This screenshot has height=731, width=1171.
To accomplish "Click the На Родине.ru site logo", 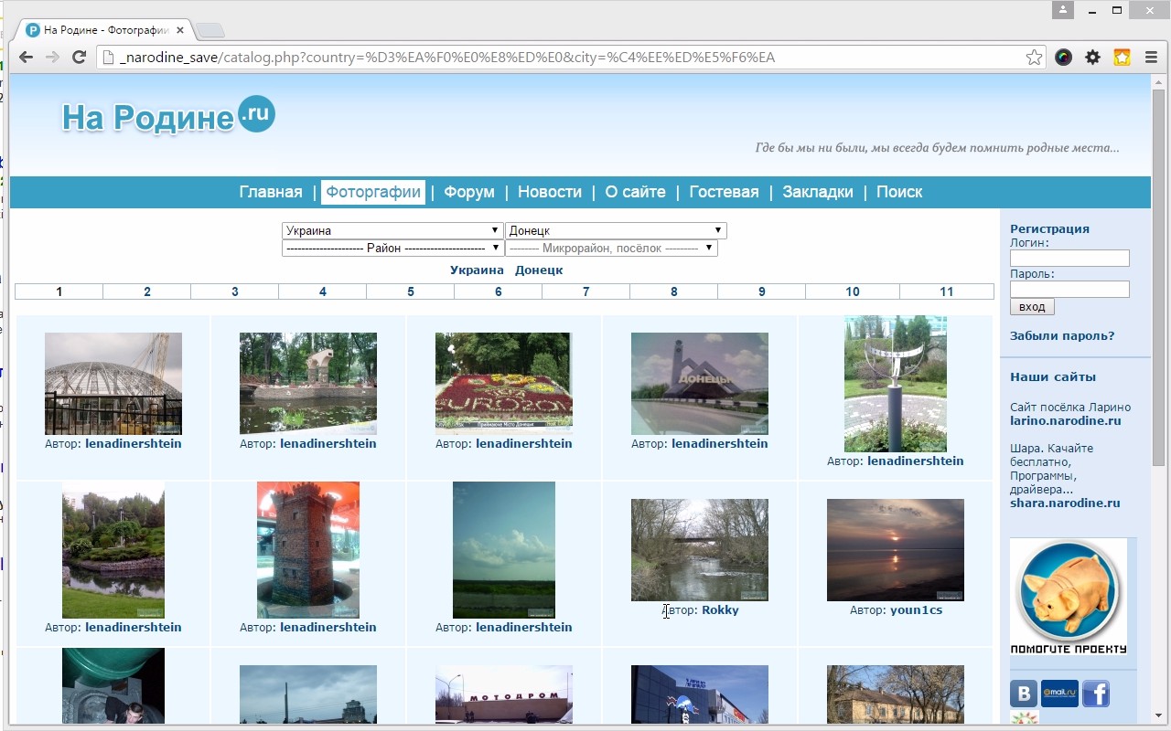I will point(168,116).
